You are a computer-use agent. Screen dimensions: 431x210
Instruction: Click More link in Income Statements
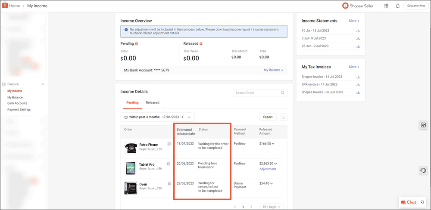click(x=354, y=21)
